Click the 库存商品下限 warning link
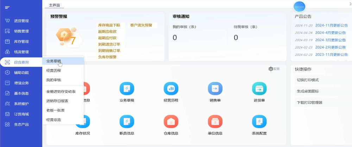Viewport: 352px width, 147px height. click(x=109, y=25)
